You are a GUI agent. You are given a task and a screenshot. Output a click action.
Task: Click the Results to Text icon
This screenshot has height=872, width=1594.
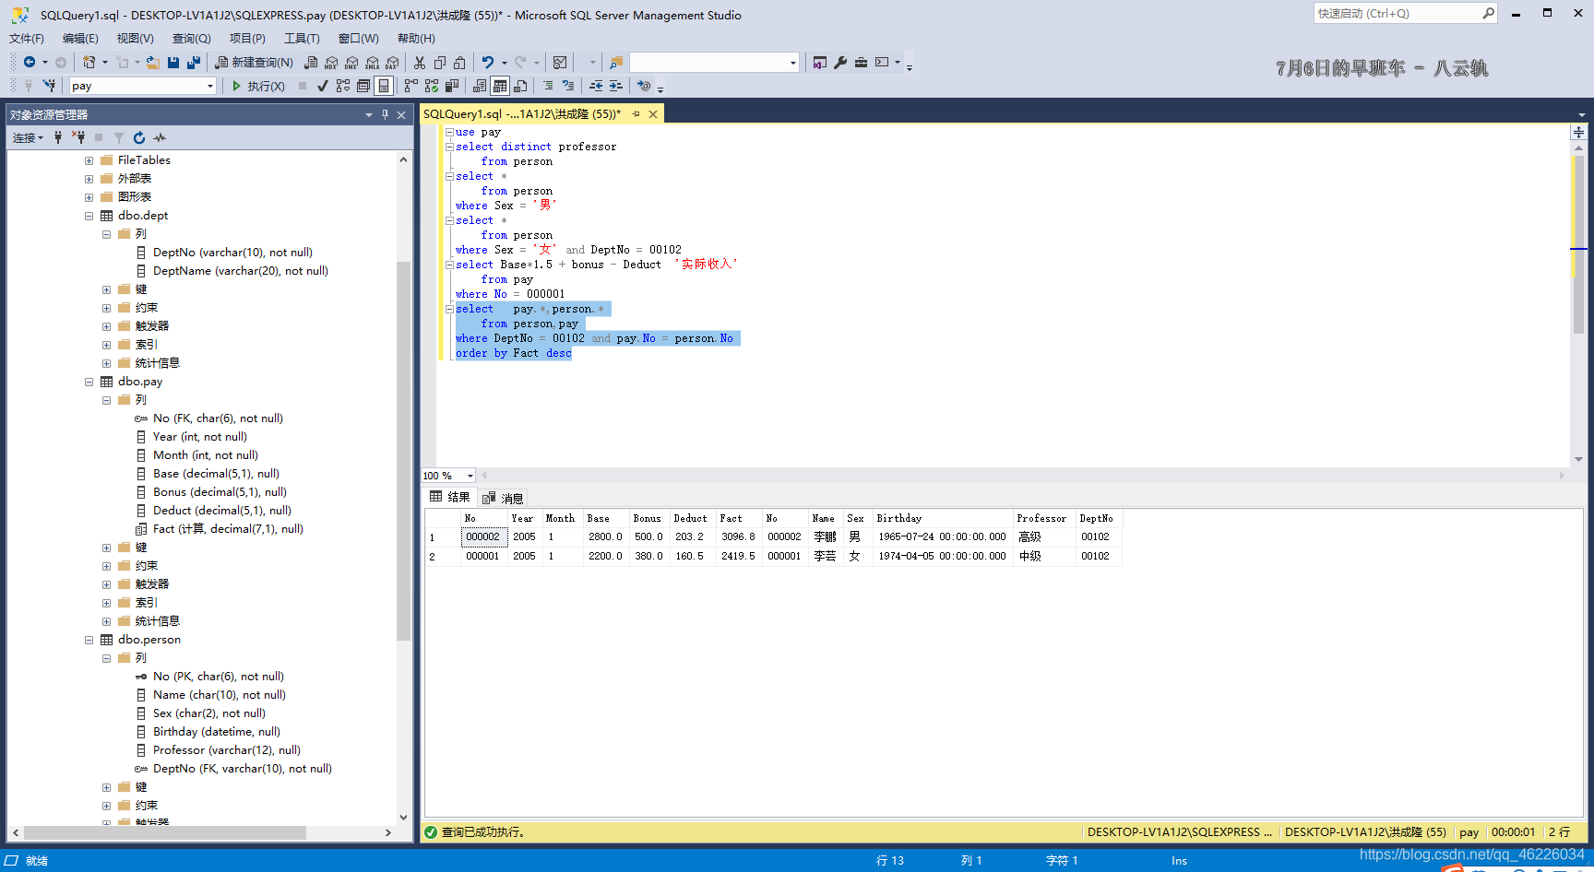480,86
